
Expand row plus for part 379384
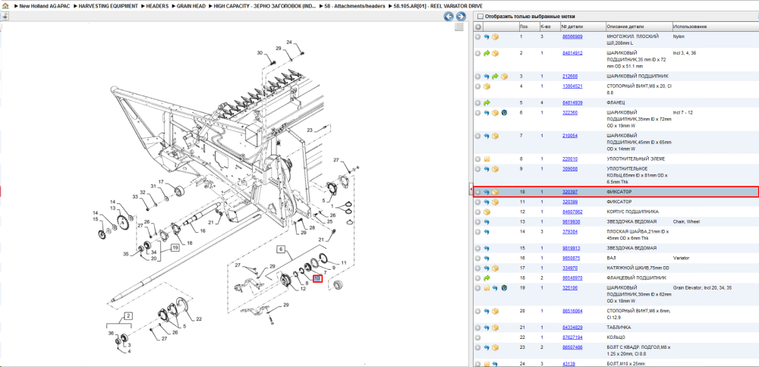tap(477, 232)
